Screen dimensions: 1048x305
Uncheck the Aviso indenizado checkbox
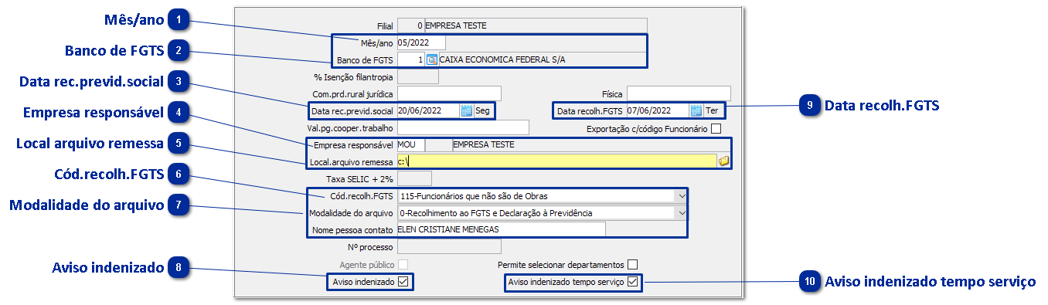403,282
